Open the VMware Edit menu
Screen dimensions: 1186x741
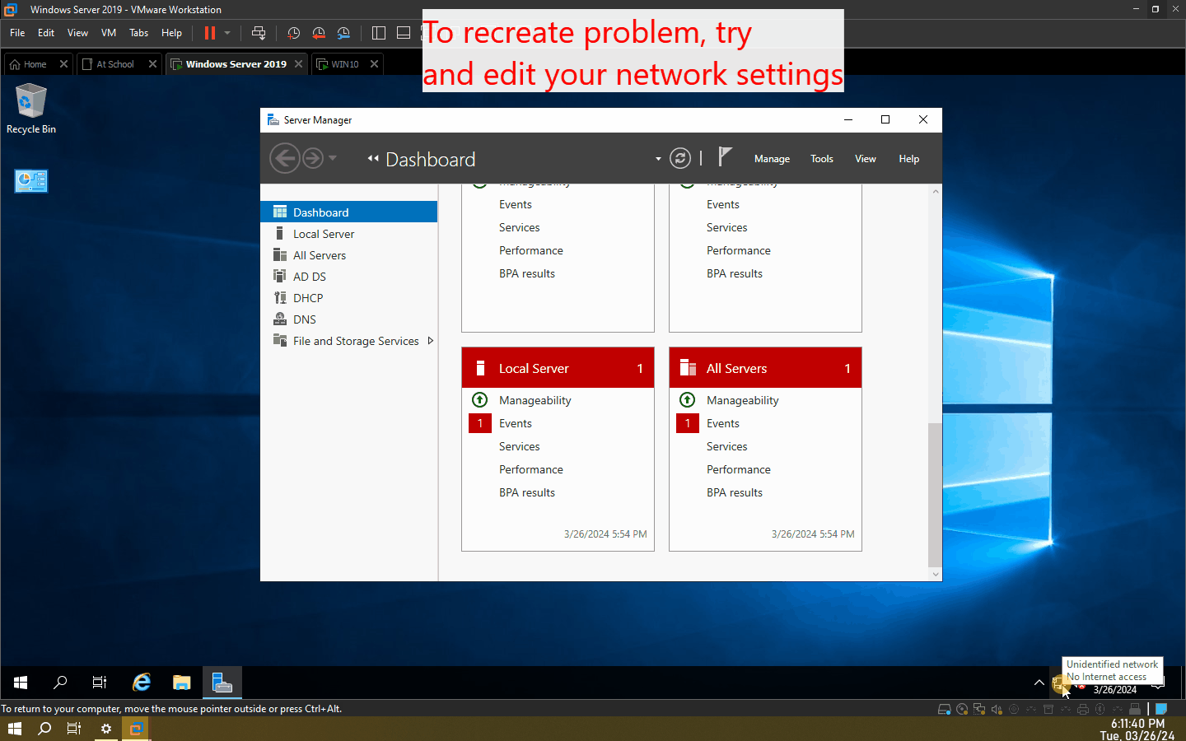[x=46, y=33]
